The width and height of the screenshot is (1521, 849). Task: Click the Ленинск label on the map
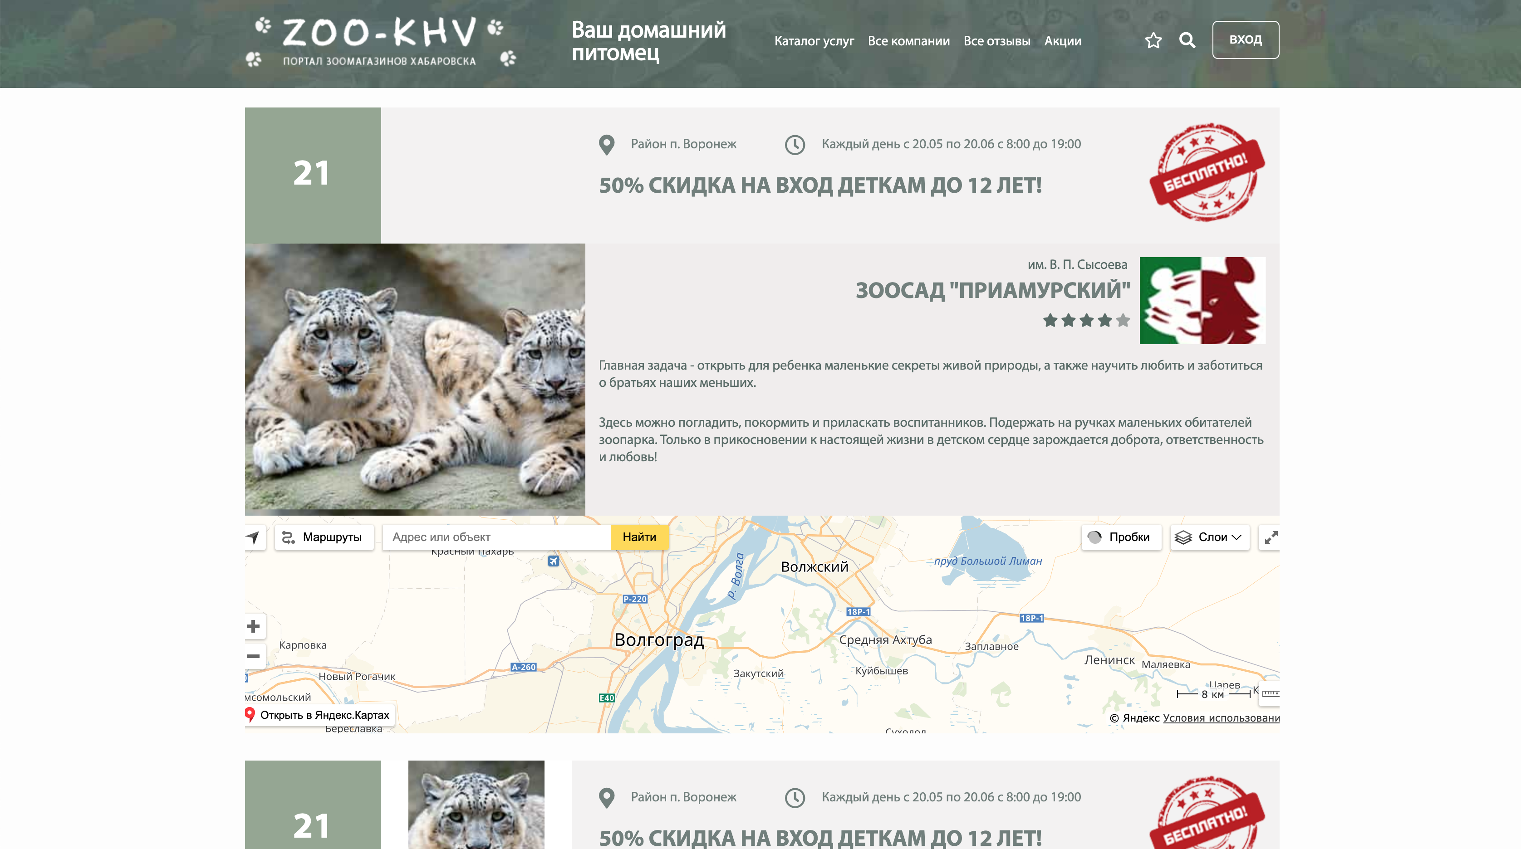click(1109, 660)
